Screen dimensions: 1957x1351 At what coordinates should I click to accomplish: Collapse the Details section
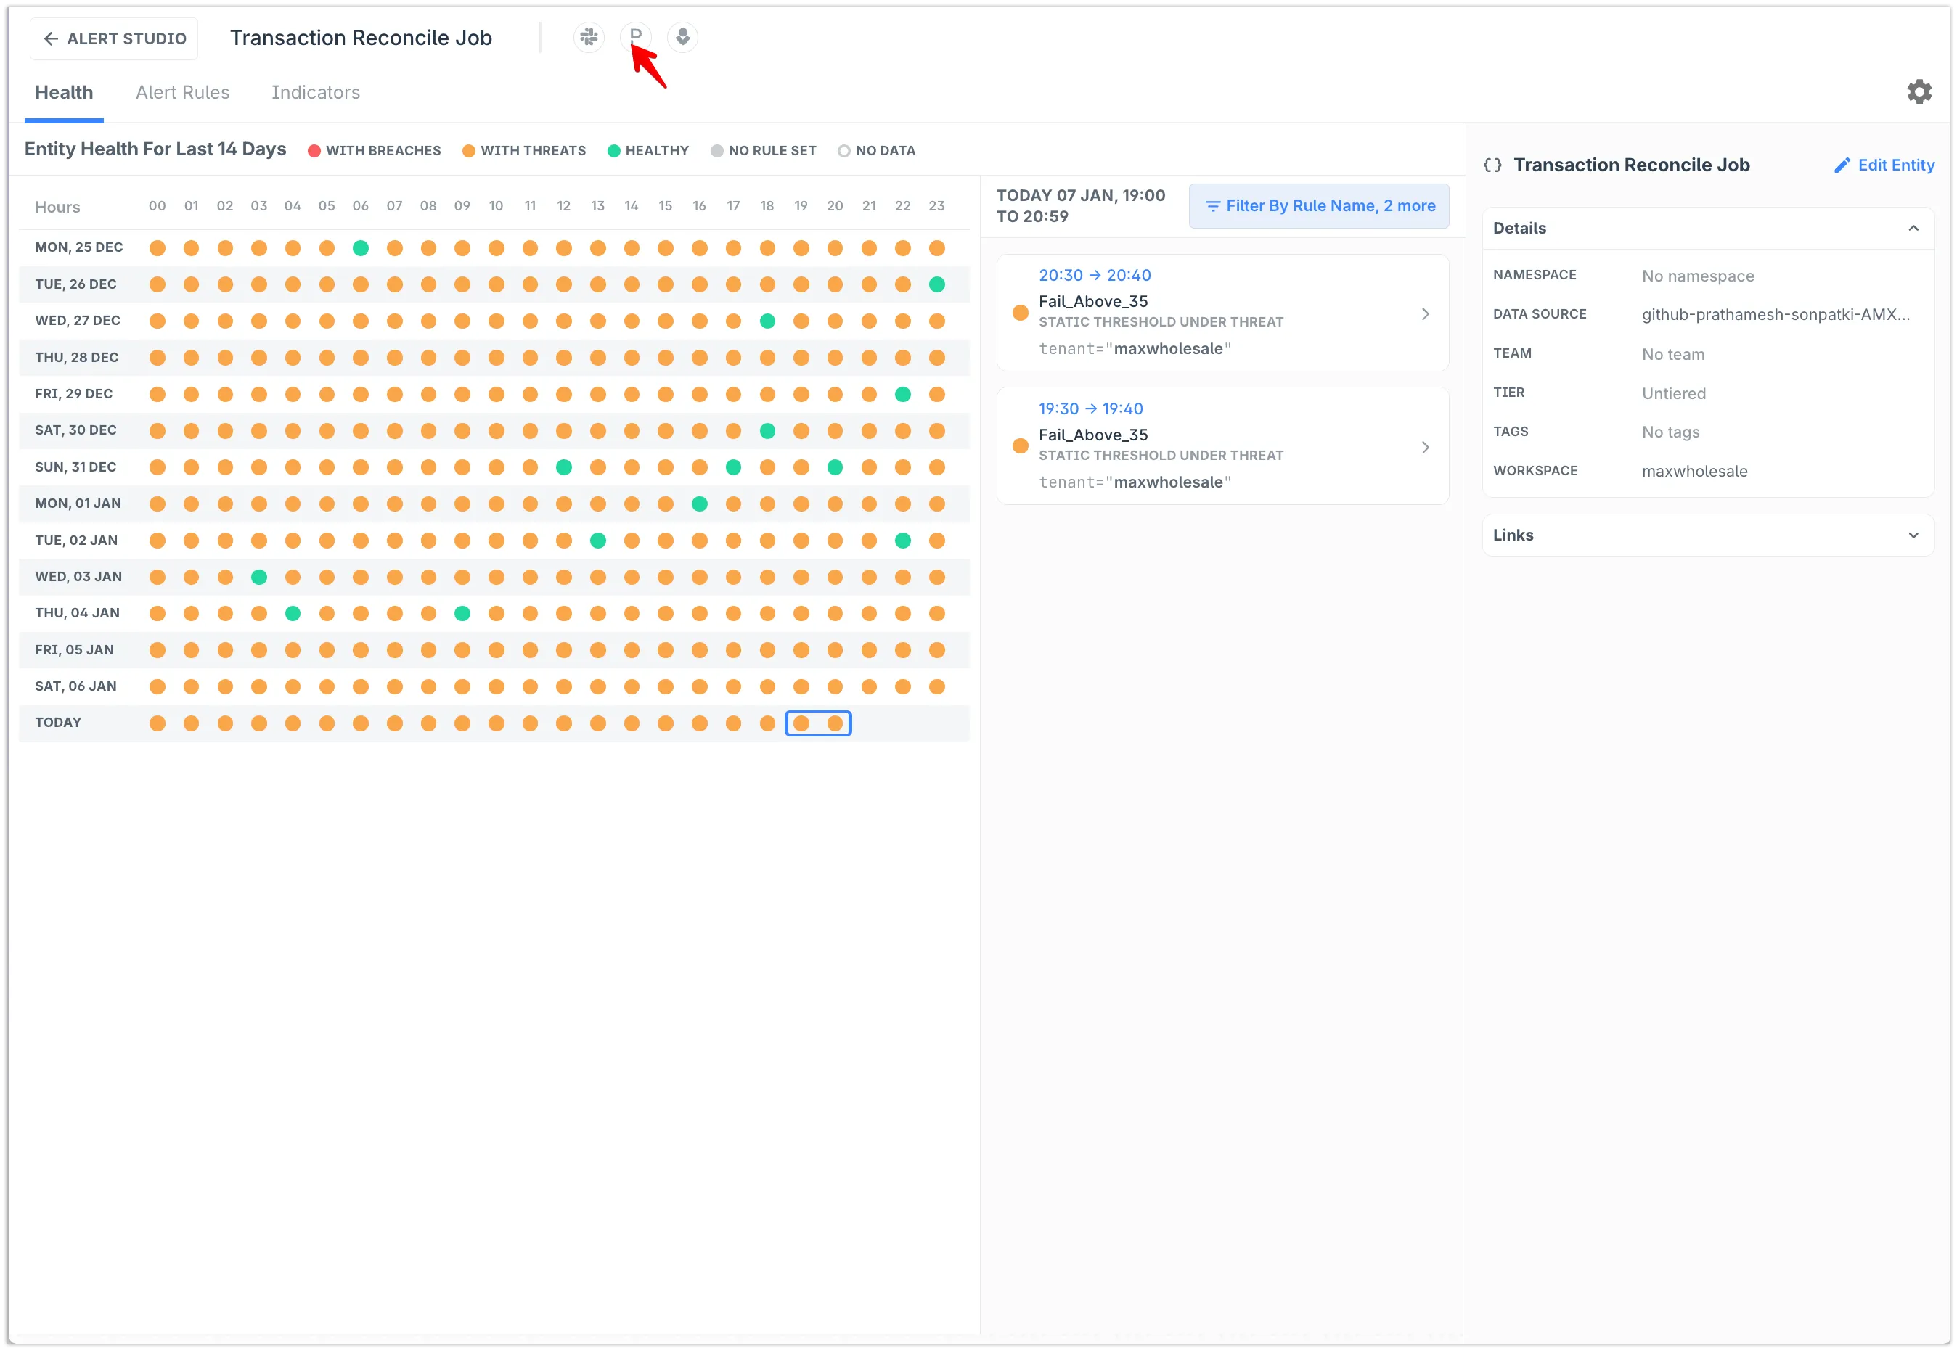click(x=1913, y=229)
